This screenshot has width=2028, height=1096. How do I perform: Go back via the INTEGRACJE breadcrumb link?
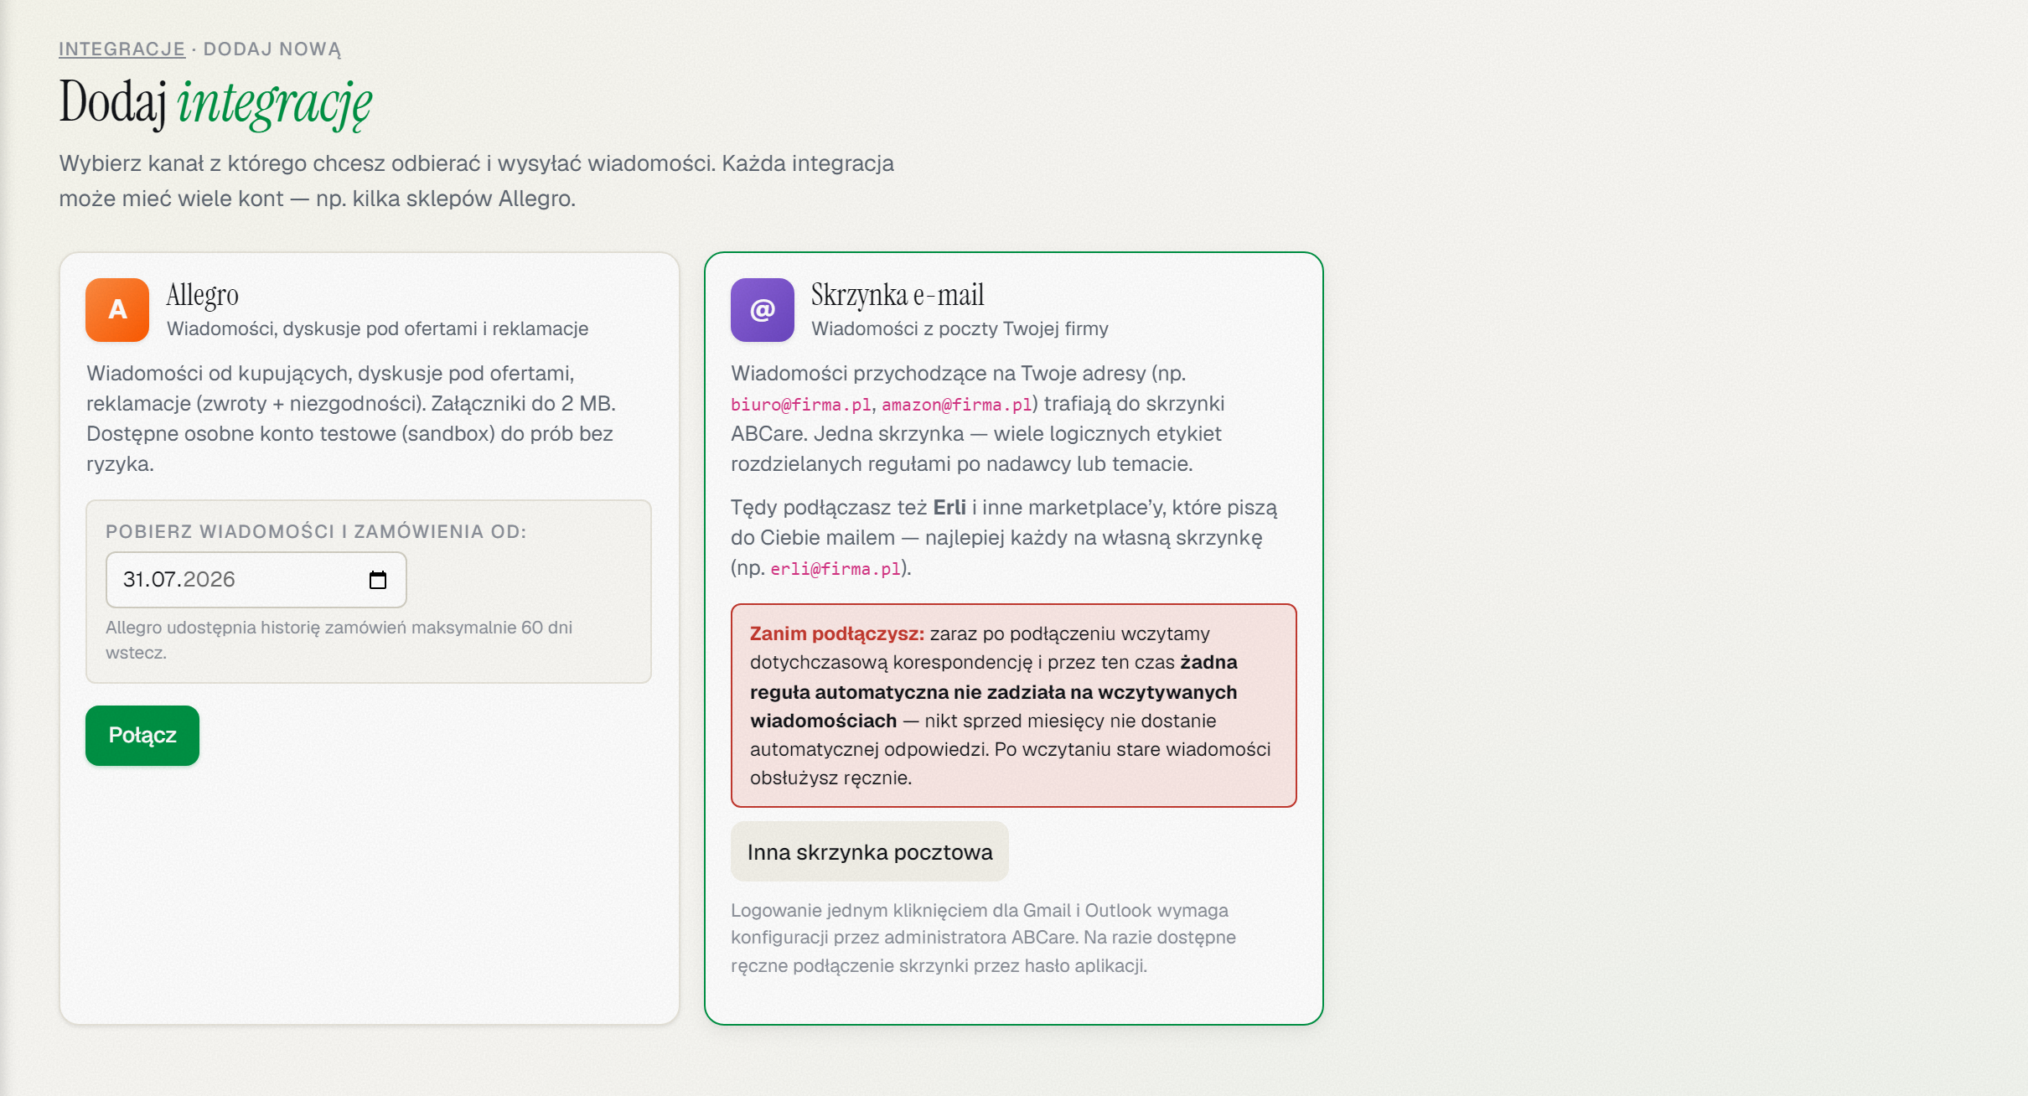[122, 49]
